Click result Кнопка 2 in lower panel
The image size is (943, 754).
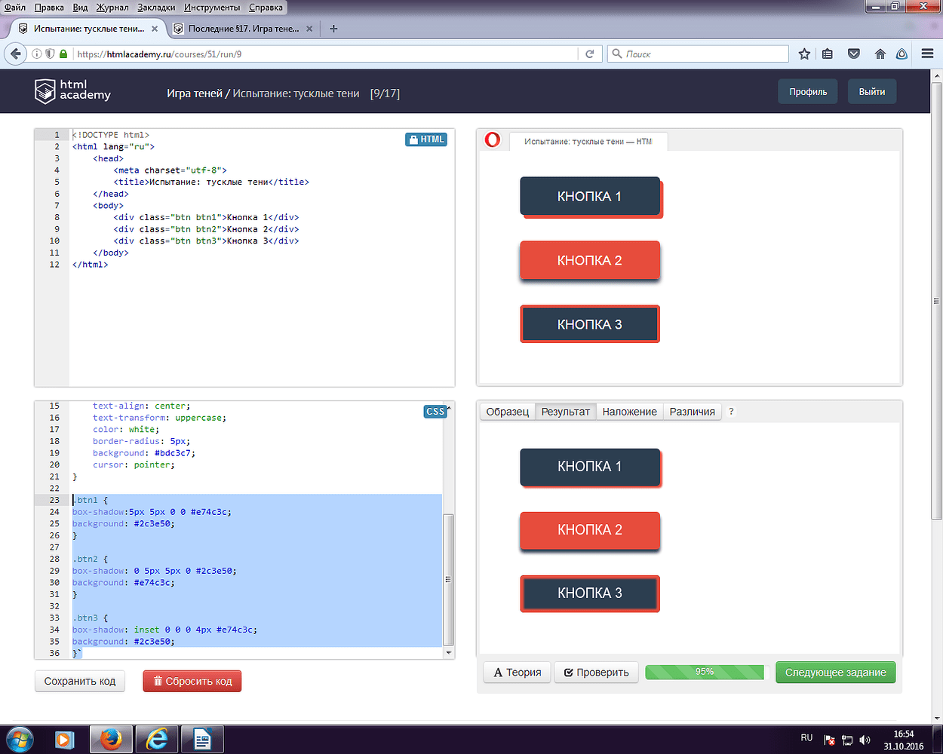(590, 530)
